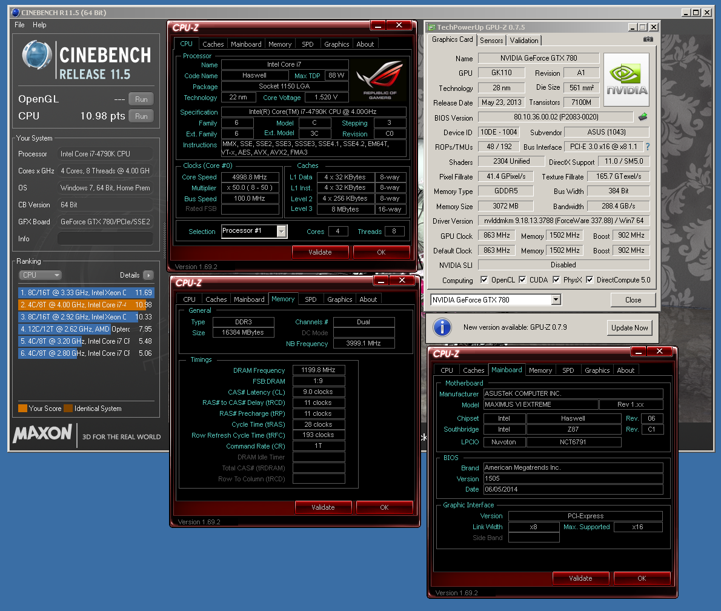This screenshot has width=721, height=611.
Task: Open Graphics tab in memory CPU-Z window
Action: 340,299
